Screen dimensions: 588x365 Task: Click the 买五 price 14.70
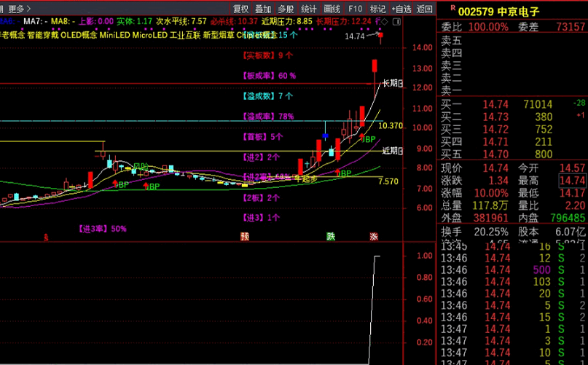pyautogui.click(x=495, y=154)
